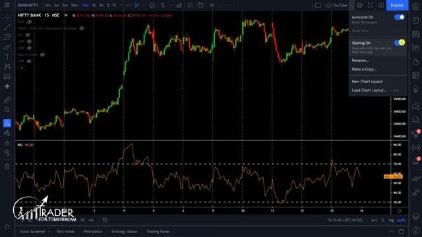The height and width of the screenshot is (237, 422).
Task: Select the arrow icon tool
Action: point(7,86)
